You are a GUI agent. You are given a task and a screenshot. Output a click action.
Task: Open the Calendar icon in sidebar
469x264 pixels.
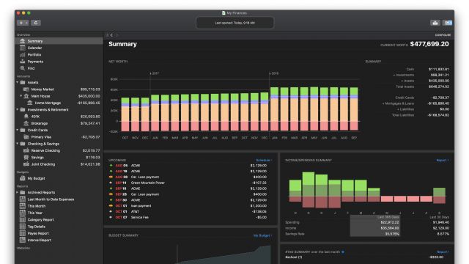(x=23, y=48)
